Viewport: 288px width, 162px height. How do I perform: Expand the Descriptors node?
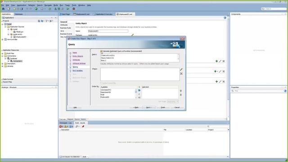click(x=2, y=63)
